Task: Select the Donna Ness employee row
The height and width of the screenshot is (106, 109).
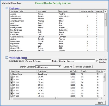Action: tap(57, 41)
